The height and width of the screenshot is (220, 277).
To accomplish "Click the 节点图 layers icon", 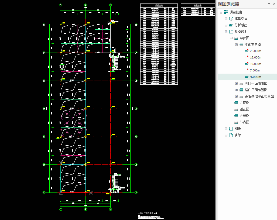I will 236,122.
